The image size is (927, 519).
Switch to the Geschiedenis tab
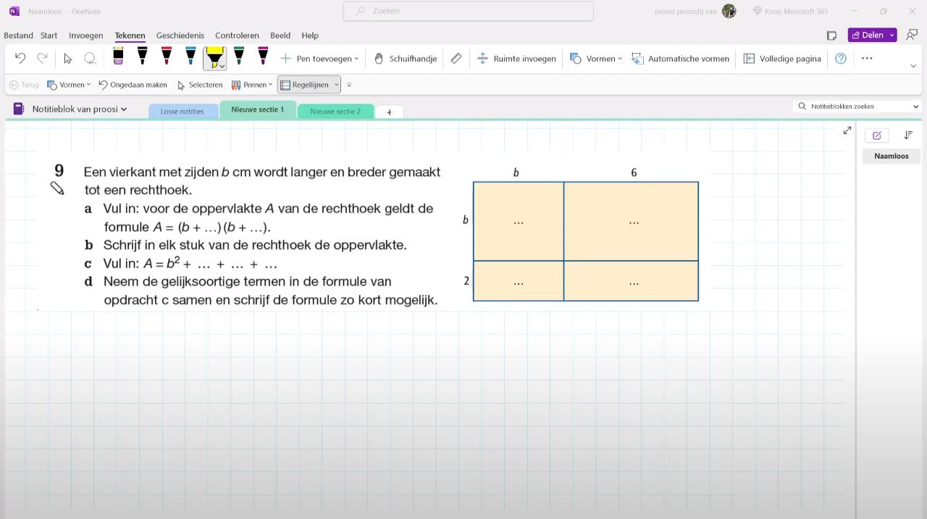click(x=180, y=36)
